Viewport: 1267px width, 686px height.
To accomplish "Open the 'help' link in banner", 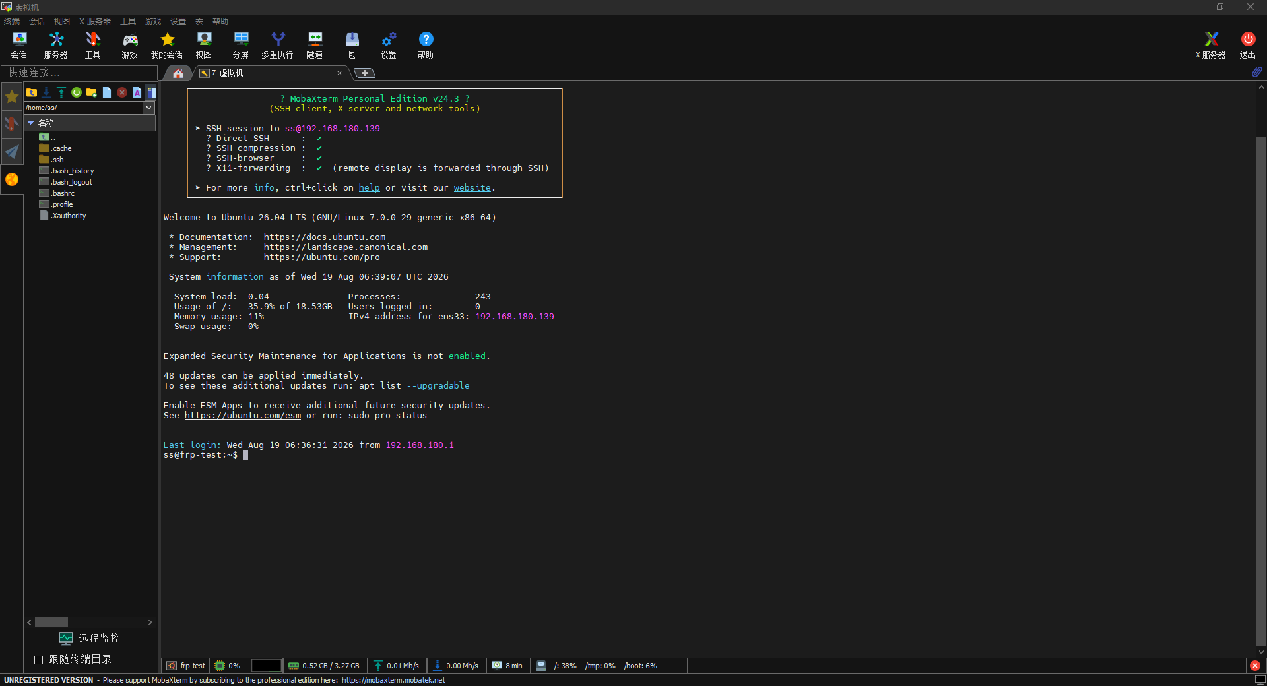I will point(369,188).
